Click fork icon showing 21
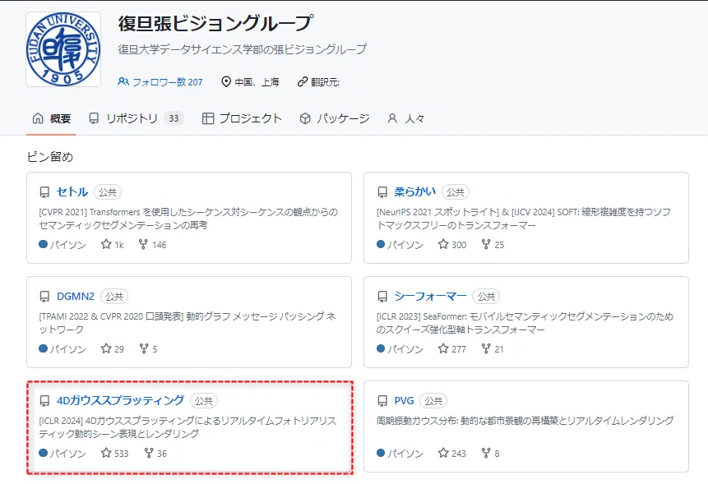This screenshot has height=484, width=708. coord(486,348)
